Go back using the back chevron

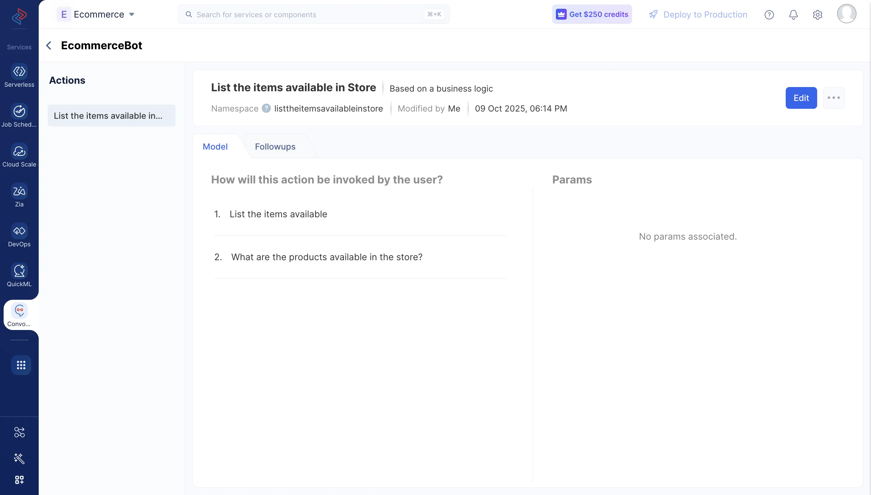coord(49,46)
